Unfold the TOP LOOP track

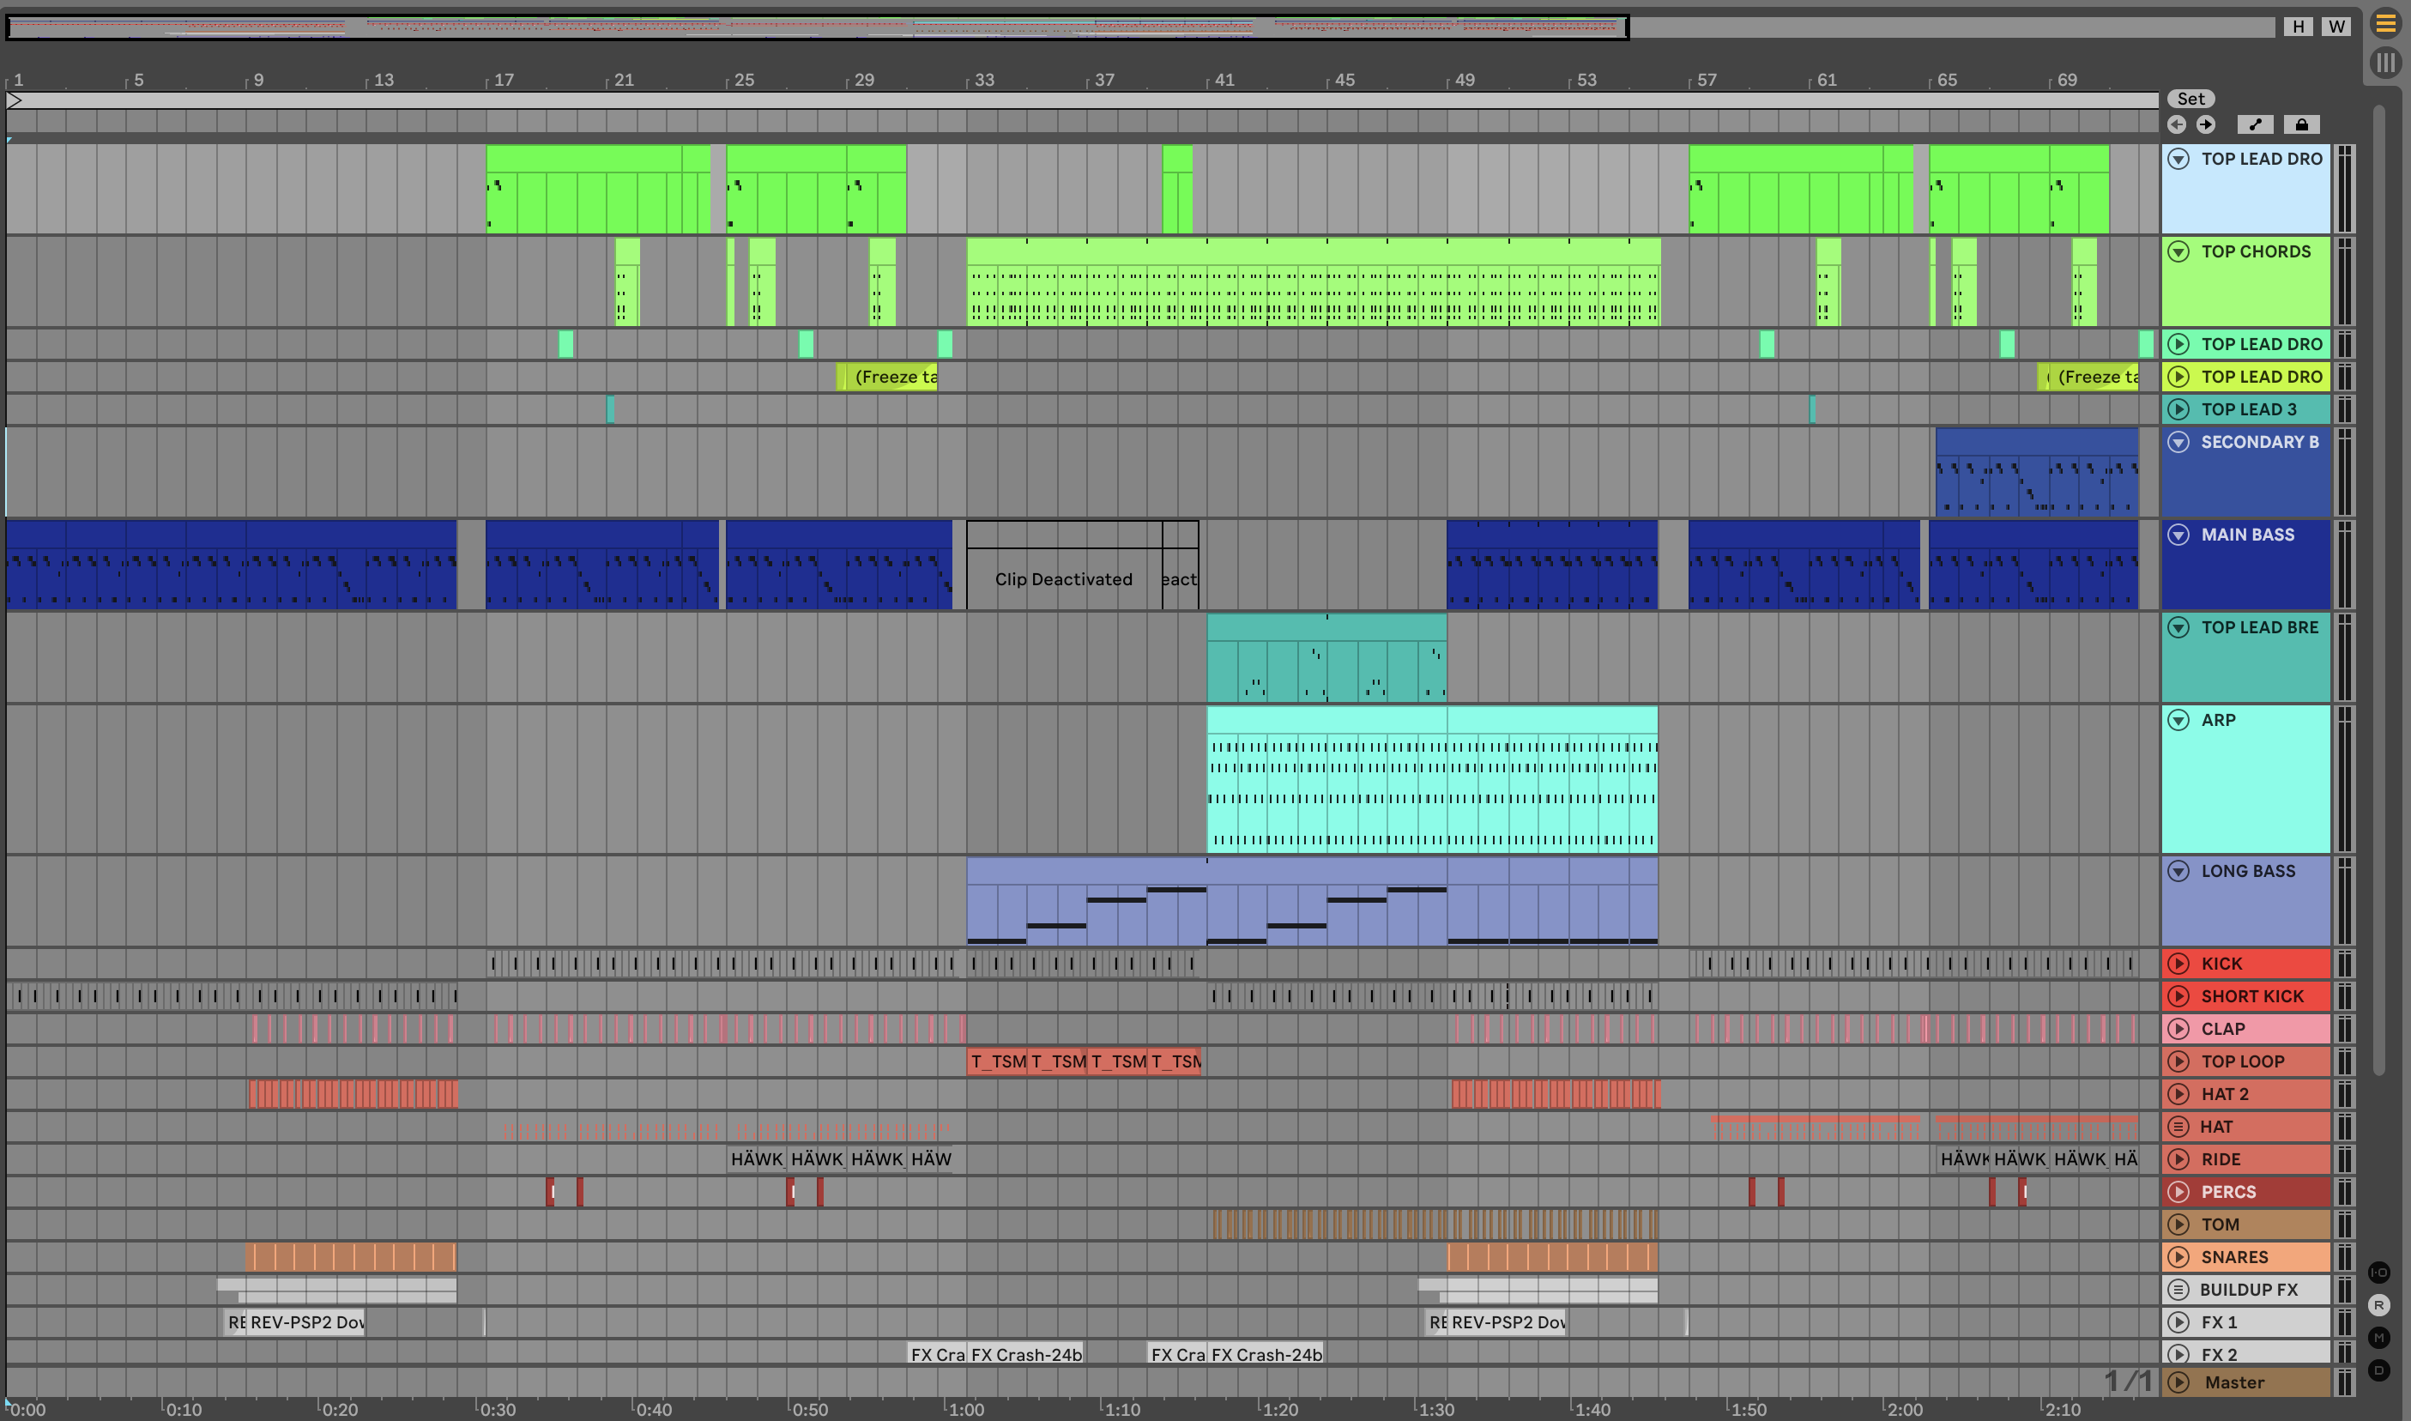2178,1061
